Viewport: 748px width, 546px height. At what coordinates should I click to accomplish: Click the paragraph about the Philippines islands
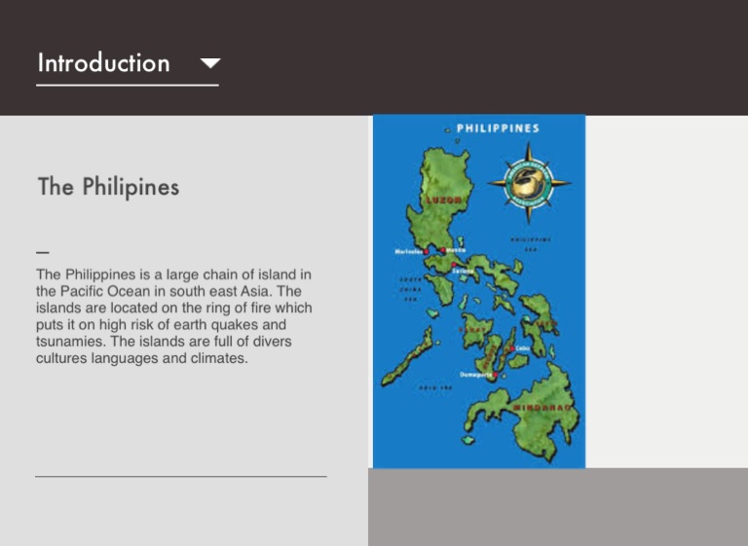[x=173, y=317]
